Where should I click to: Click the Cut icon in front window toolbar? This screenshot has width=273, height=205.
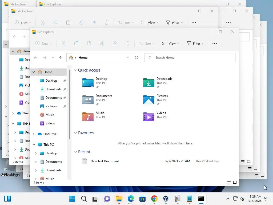click(x=63, y=44)
